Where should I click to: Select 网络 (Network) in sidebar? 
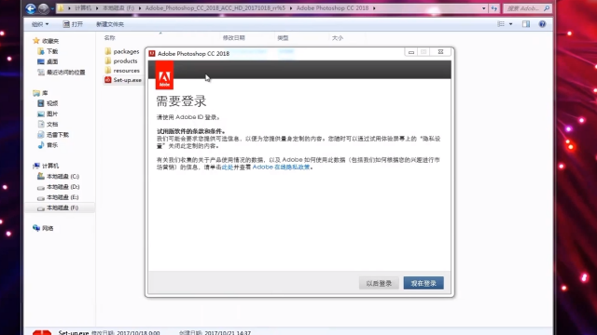tap(43, 228)
